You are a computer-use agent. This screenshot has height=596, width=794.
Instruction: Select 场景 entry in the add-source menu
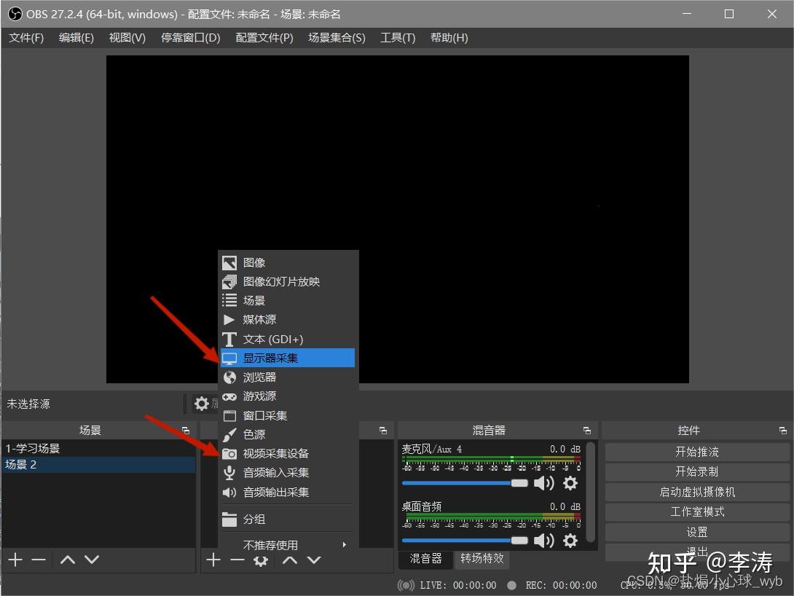[x=288, y=300]
